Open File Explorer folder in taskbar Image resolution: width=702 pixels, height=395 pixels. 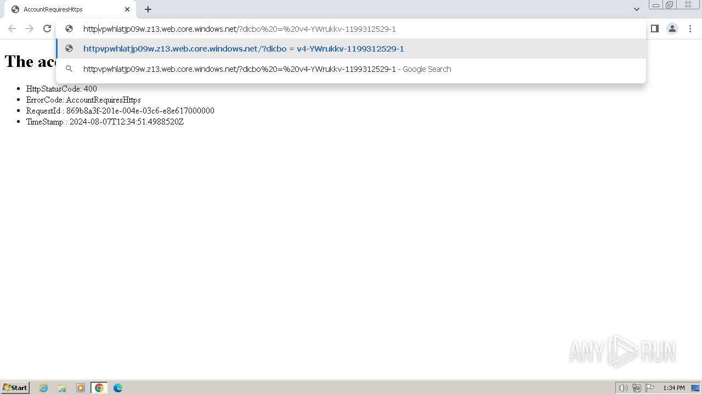[x=62, y=388]
